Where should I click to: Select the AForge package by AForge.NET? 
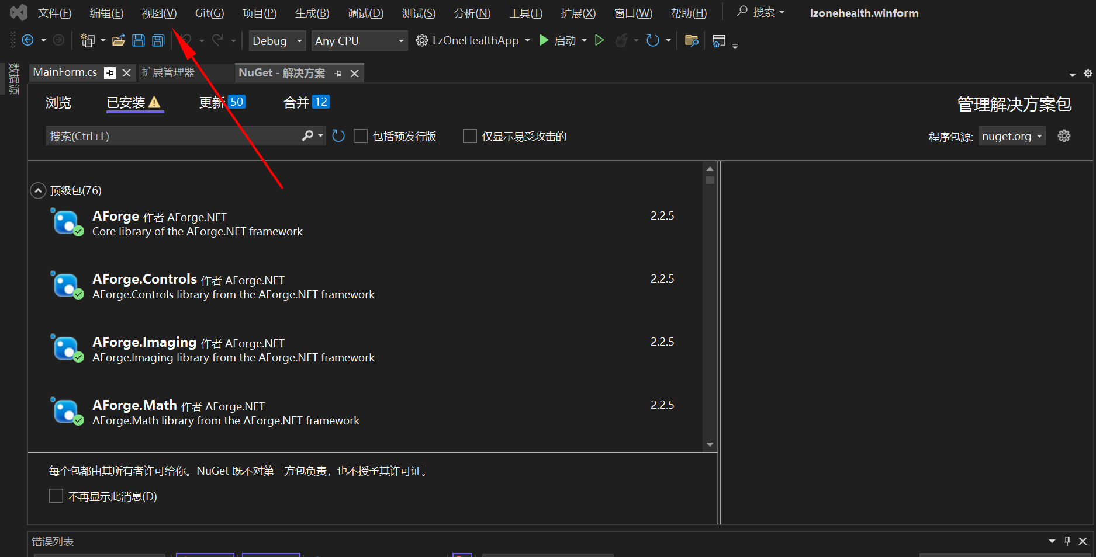pyautogui.click(x=365, y=222)
